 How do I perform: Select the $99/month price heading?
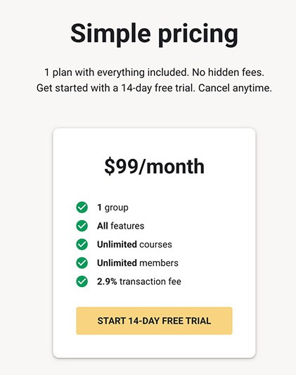click(155, 167)
